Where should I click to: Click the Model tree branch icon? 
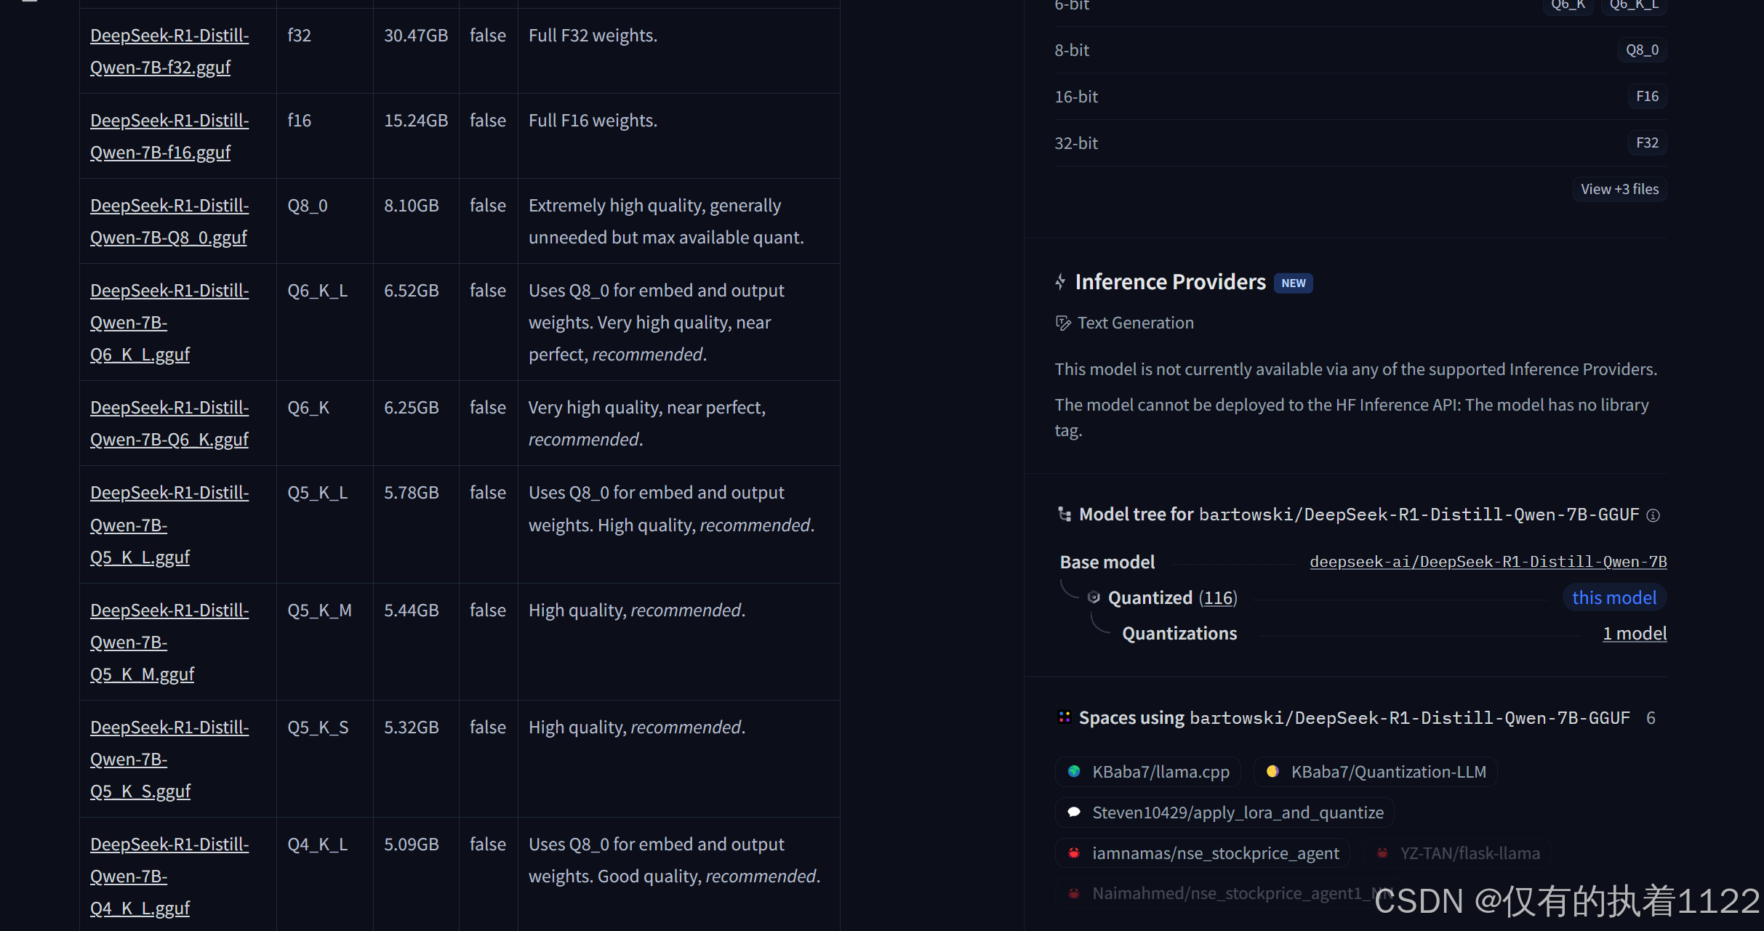coord(1065,515)
